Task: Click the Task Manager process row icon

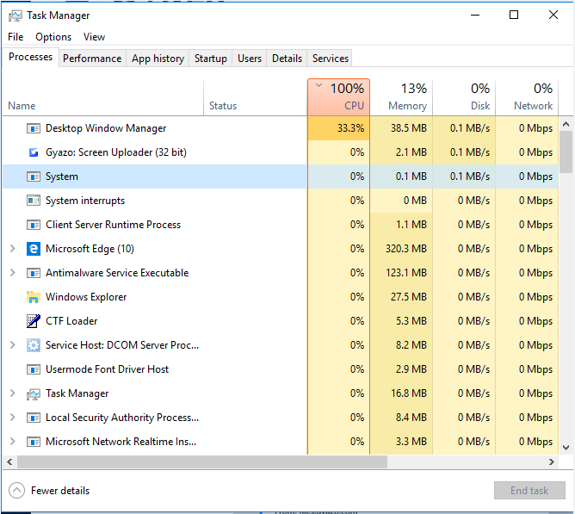Action: tap(34, 394)
